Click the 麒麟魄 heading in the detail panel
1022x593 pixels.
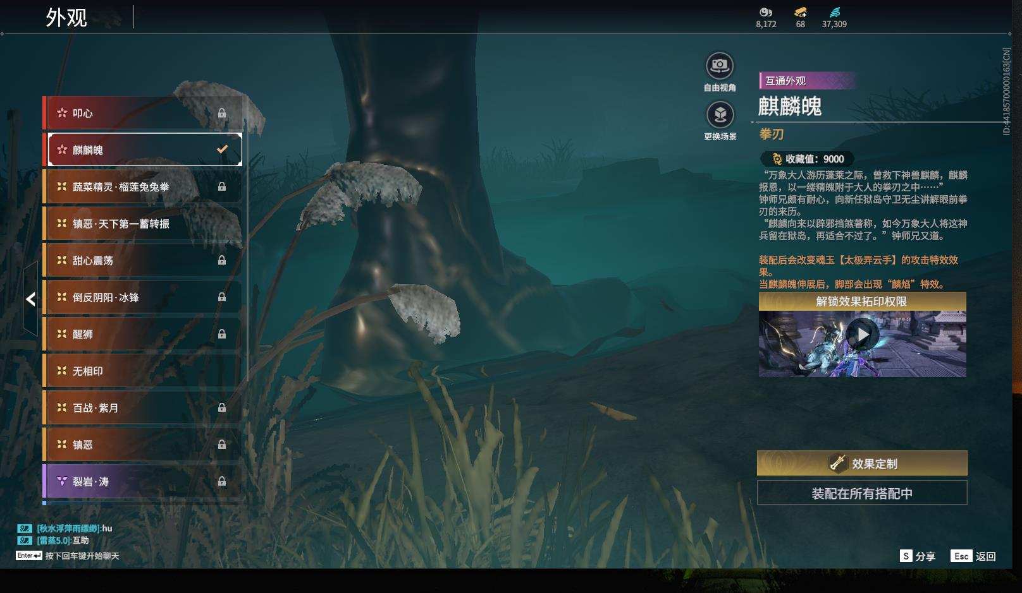pyautogui.click(x=790, y=106)
